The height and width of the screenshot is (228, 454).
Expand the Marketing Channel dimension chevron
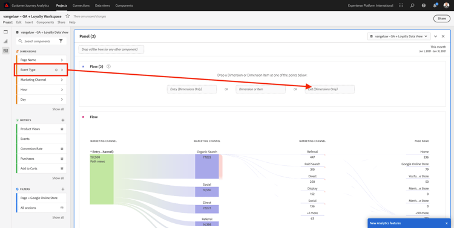pos(62,80)
